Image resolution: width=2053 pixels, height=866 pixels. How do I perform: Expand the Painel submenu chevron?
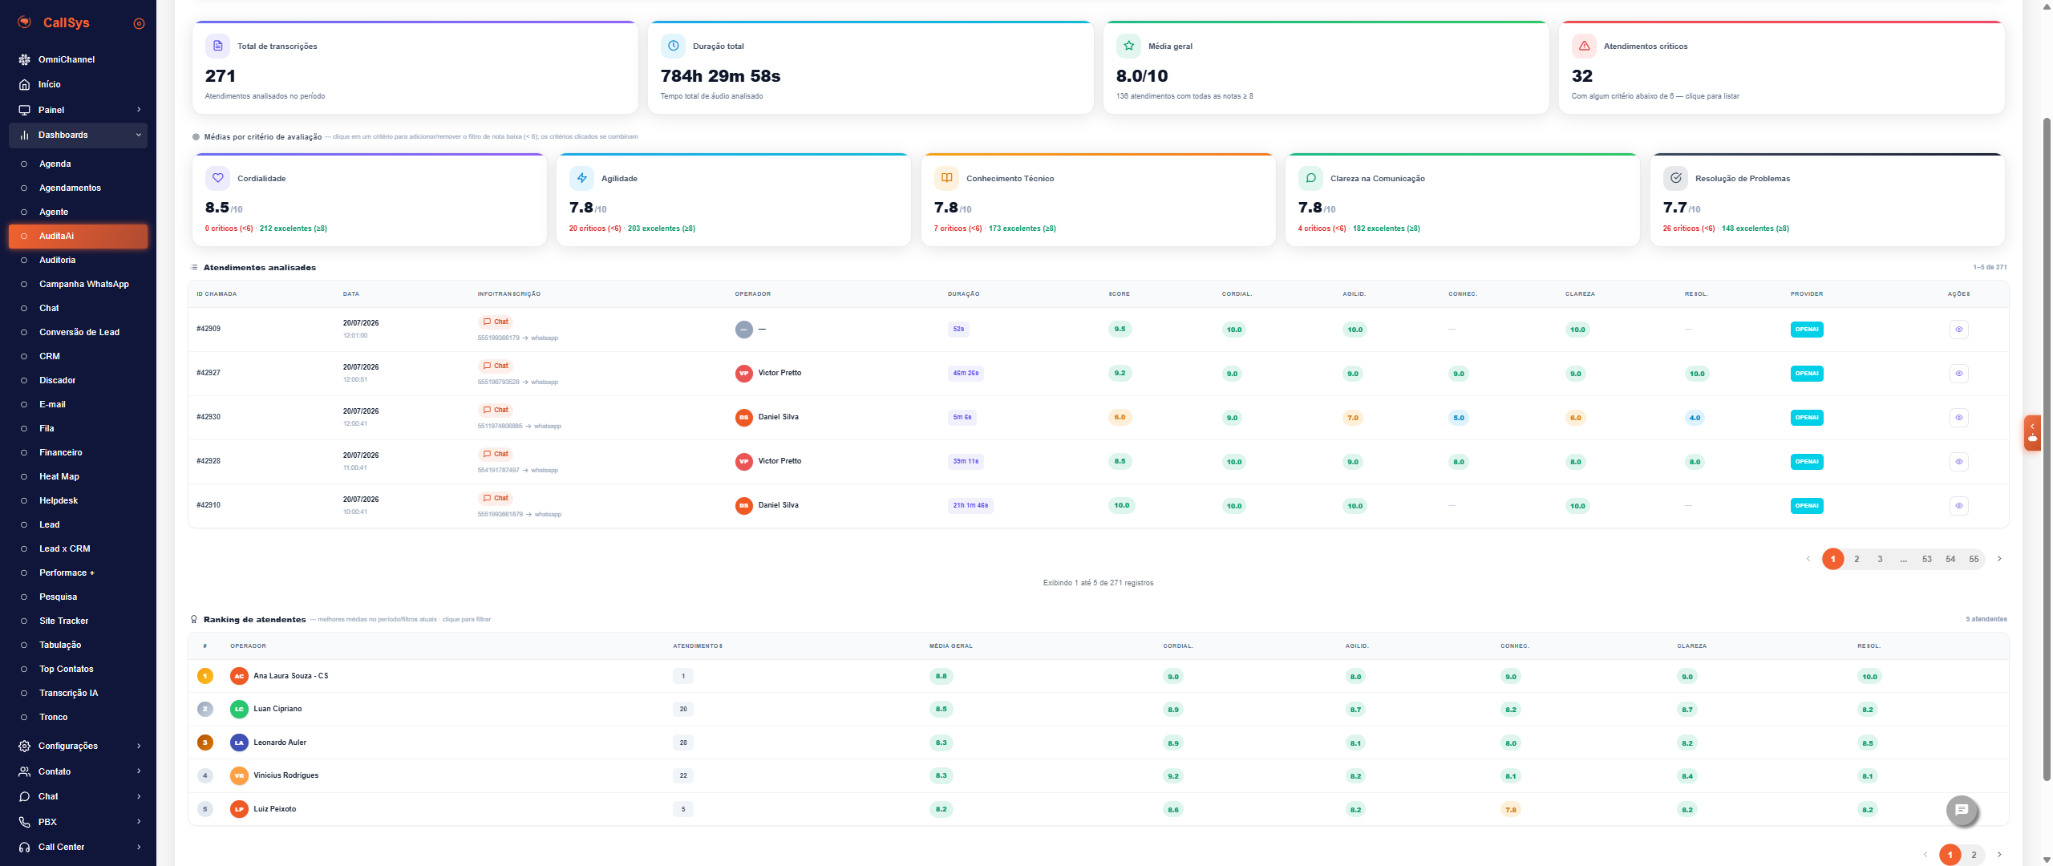(x=139, y=110)
